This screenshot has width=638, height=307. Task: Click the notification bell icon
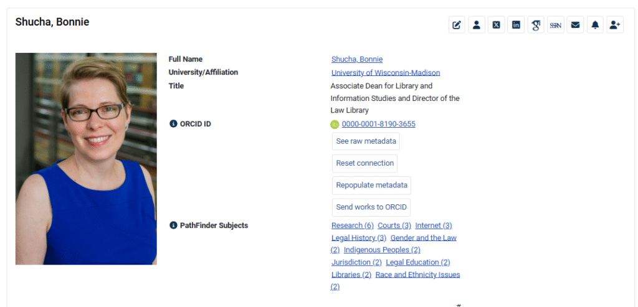click(x=595, y=25)
